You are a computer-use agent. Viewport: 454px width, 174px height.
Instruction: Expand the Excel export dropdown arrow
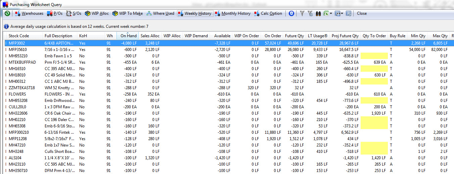(x=331, y=13)
